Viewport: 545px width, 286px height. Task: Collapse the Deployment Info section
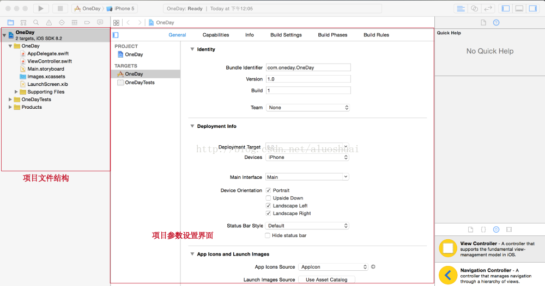click(x=192, y=126)
